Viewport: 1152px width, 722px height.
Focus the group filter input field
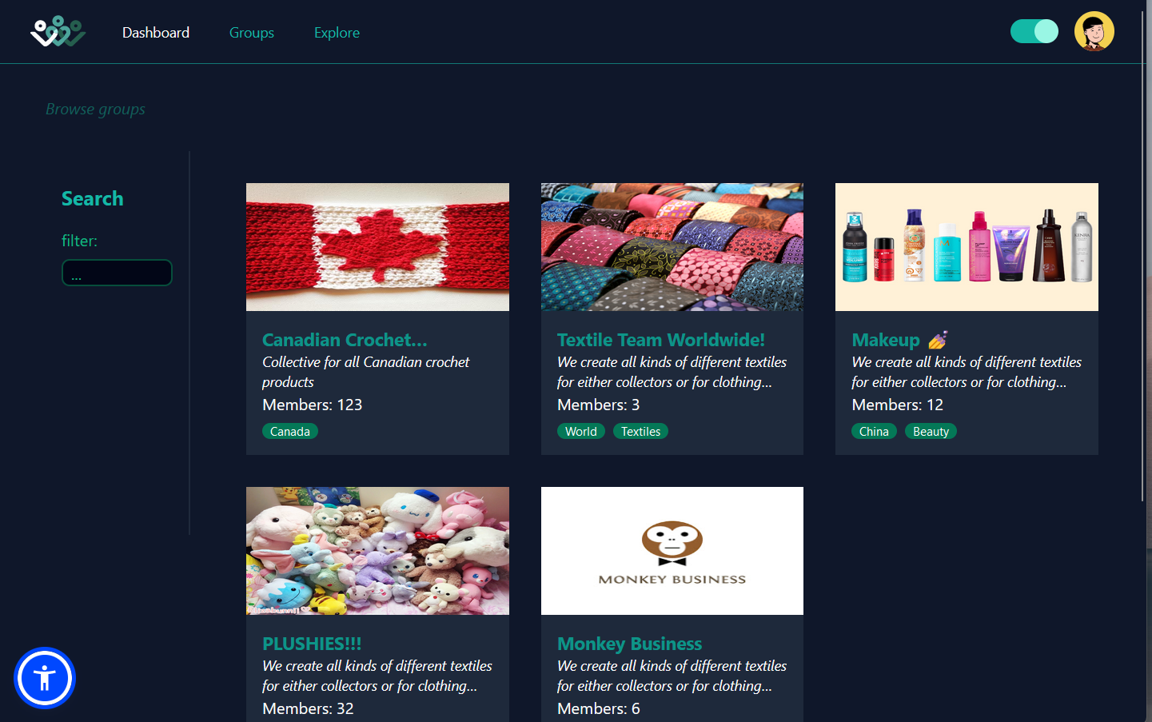[x=117, y=273]
